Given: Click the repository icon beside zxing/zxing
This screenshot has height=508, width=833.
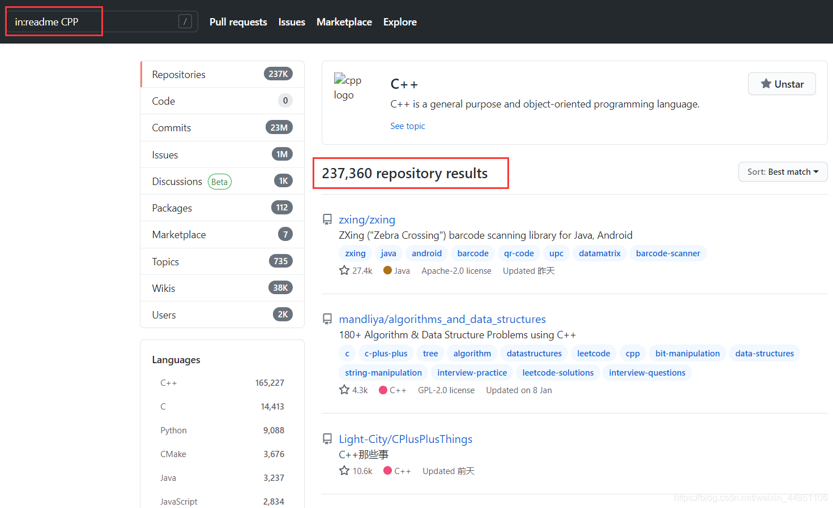Looking at the screenshot, I should [327, 219].
